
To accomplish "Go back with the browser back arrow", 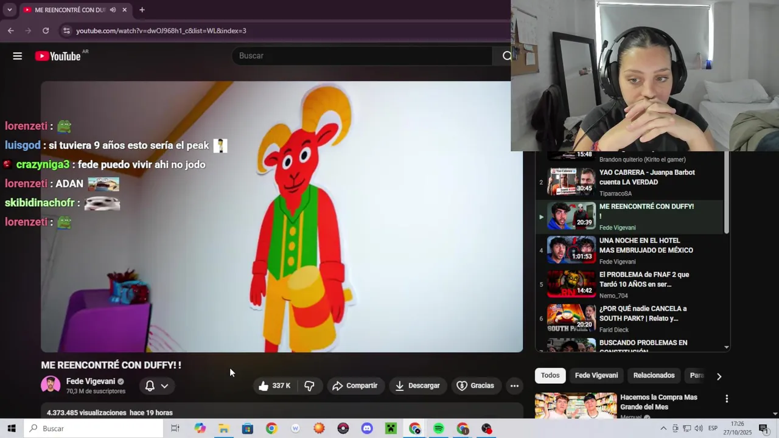I will [10, 30].
